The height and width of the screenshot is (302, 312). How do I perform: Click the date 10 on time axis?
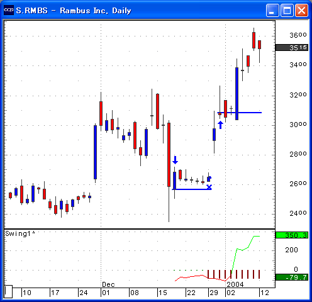27,293
